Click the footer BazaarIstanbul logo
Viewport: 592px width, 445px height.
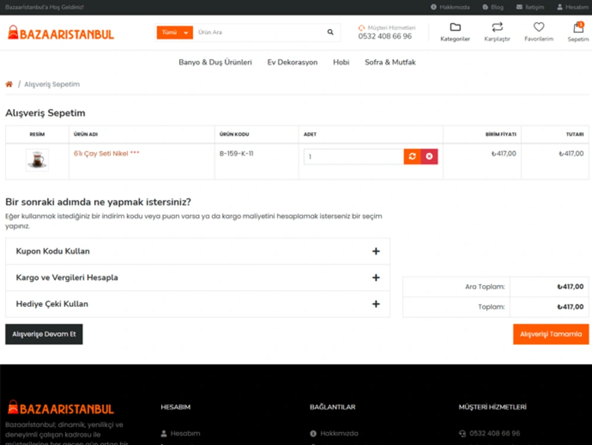(61, 408)
